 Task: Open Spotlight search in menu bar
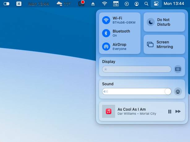pyautogui.click(x=146, y=4)
